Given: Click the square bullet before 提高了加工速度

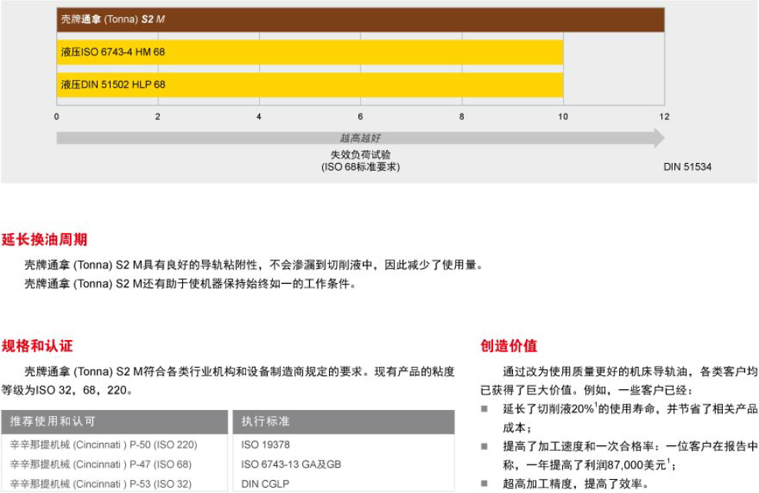Looking at the screenshot, I should click(484, 447).
